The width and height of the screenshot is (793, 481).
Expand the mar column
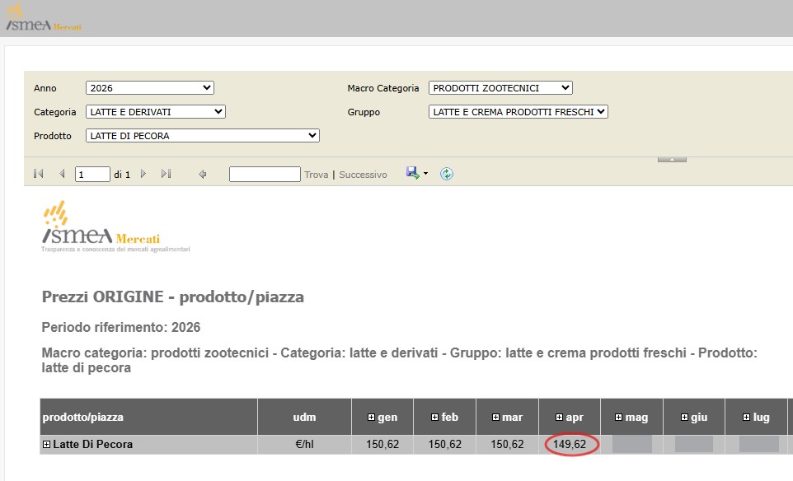495,418
